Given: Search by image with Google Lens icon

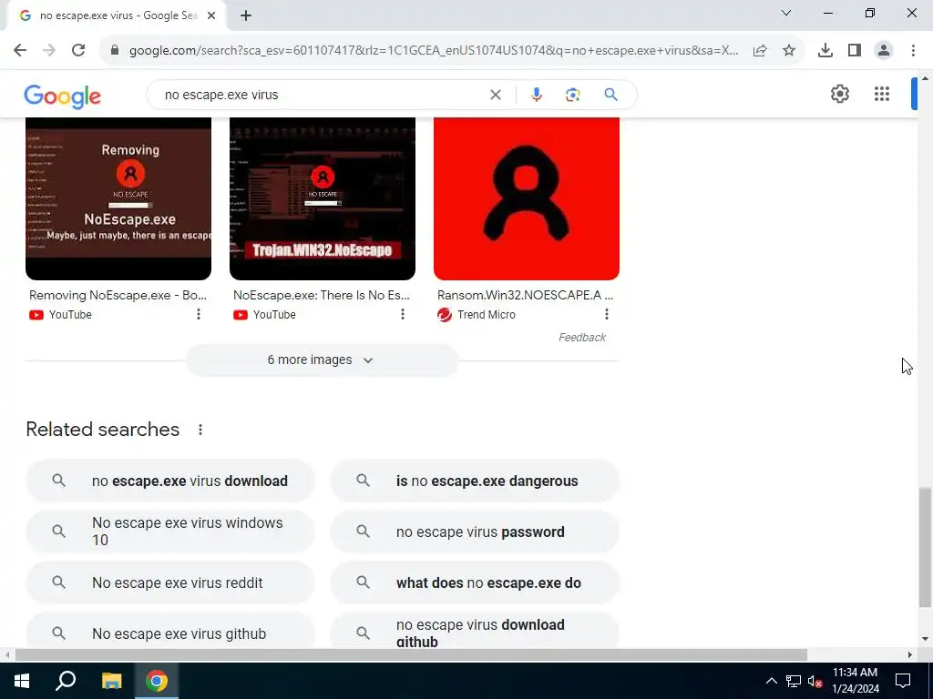Looking at the screenshot, I should pos(572,95).
